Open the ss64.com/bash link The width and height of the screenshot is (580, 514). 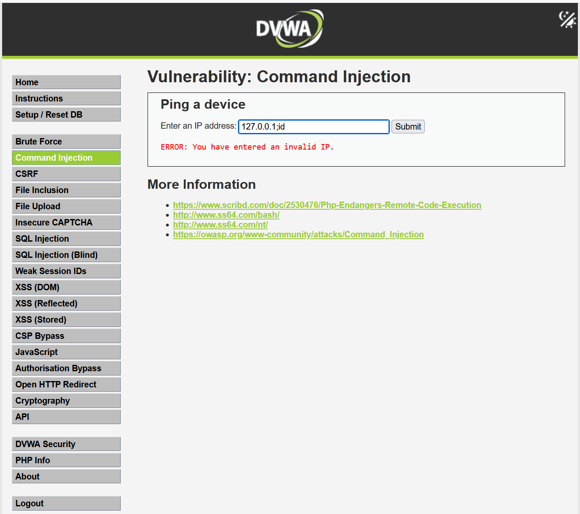pos(226,215)
